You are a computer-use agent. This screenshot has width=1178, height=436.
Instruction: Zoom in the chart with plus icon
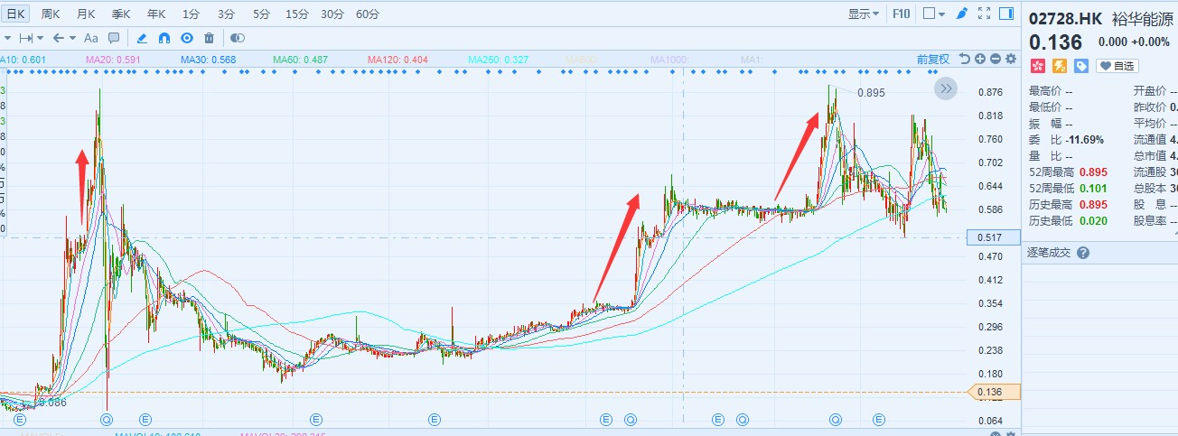pyautogui.click(x=980, y=59)
